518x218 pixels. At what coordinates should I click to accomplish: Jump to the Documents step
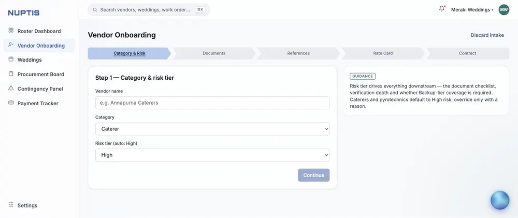pos(214,53)
